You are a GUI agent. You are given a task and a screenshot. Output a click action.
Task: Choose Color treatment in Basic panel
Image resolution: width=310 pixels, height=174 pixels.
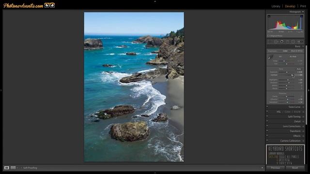[x=285, y=51]
